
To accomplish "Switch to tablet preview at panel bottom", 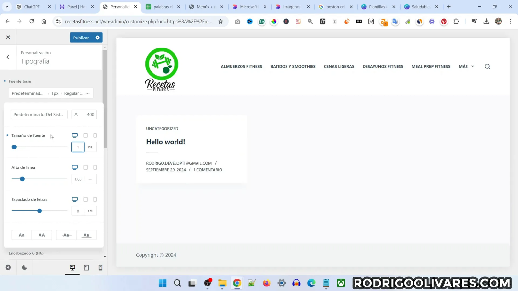I will [86, 267].
